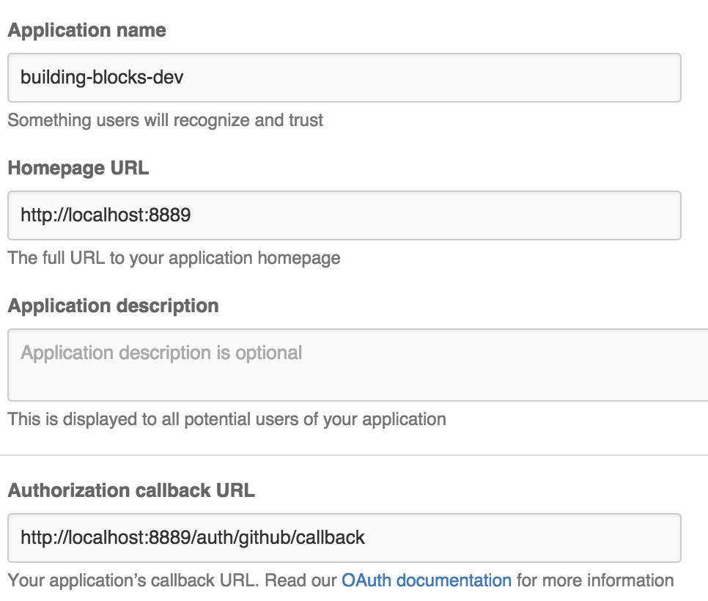Viewport: 708px width, 601px height.
Task: Click "Application description is optional" placeholder
Action: point(161,353)
